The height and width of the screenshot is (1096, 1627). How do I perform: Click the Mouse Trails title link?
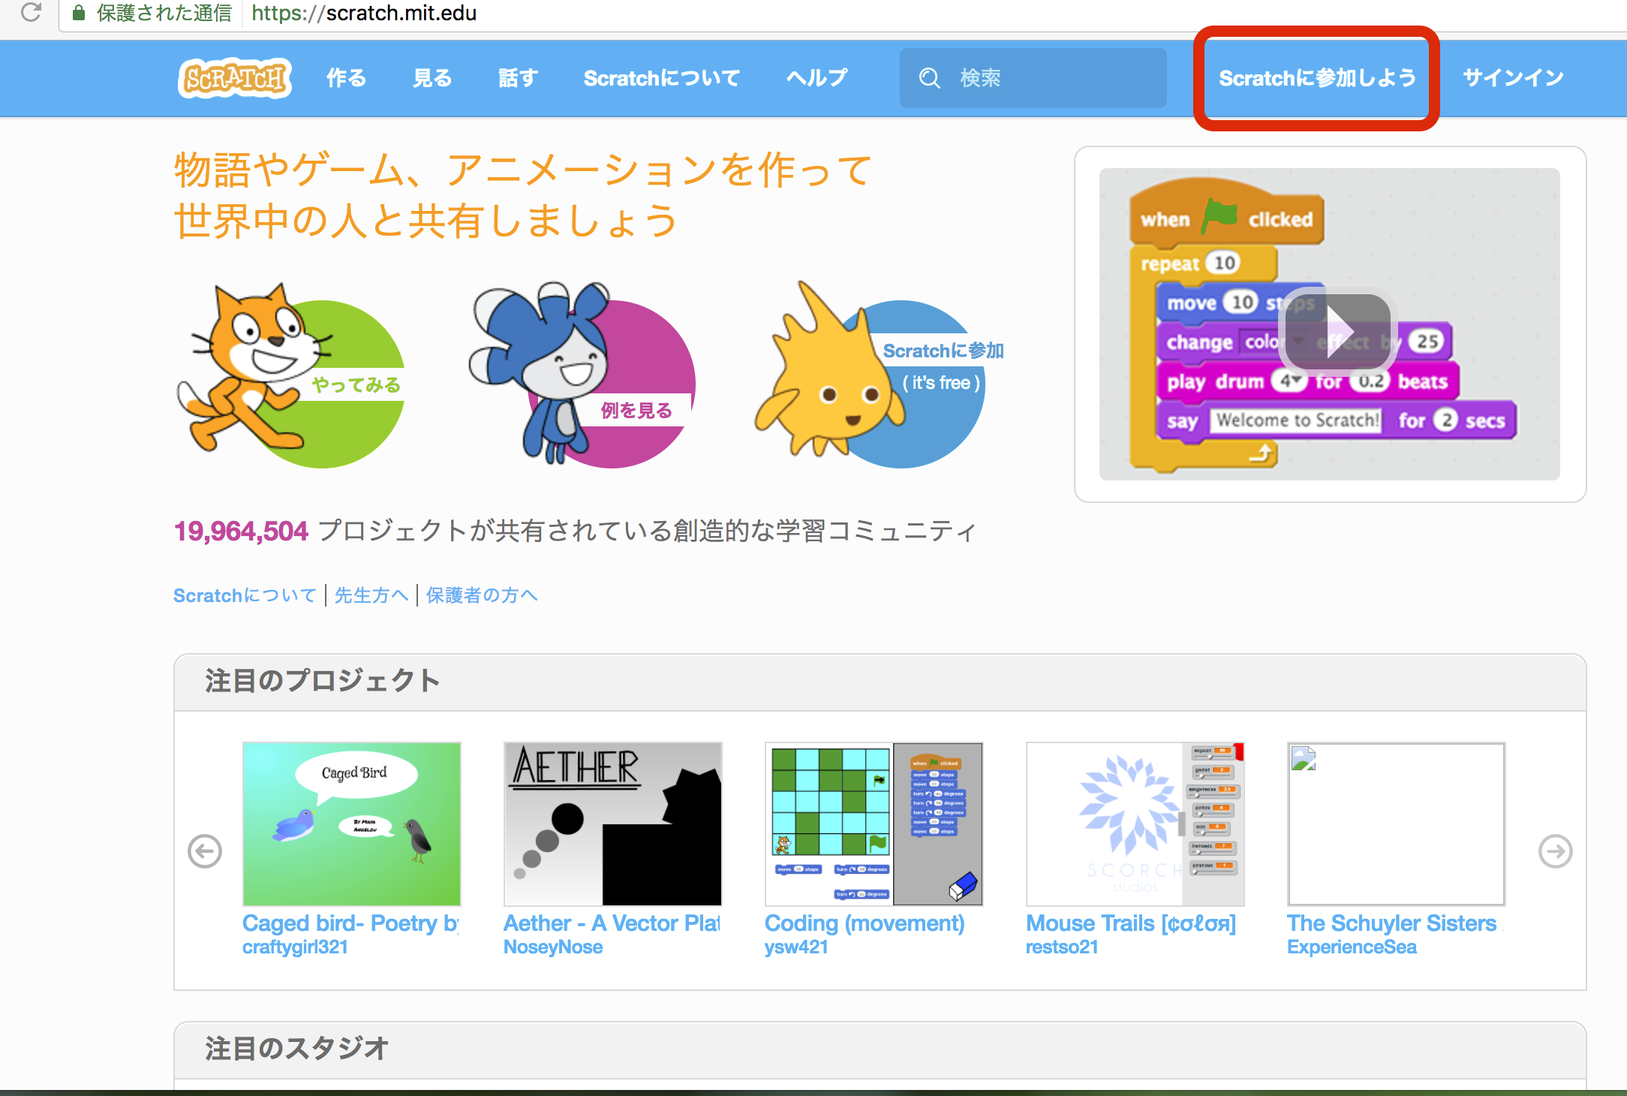coord(1131,923)
